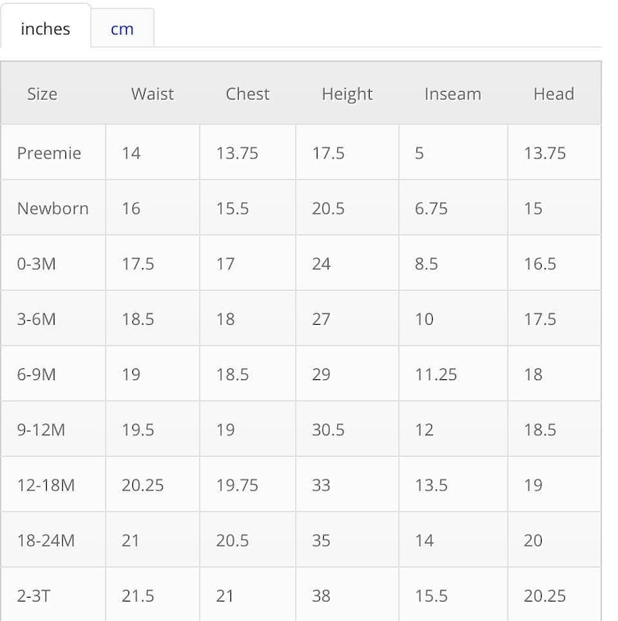618x621 pixels.
Task: Select the 12-18M size cell
Action: (46, 485)
